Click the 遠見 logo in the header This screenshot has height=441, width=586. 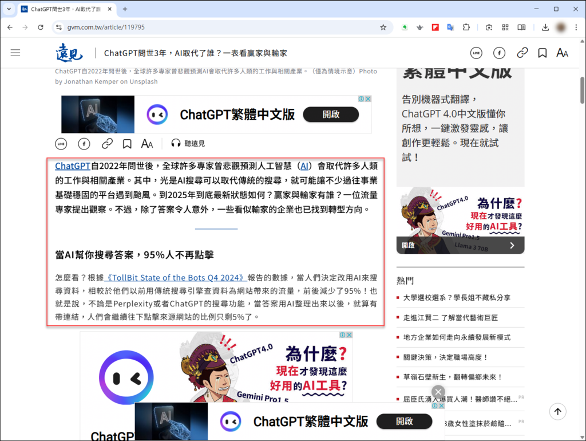(x=69, y=53)
